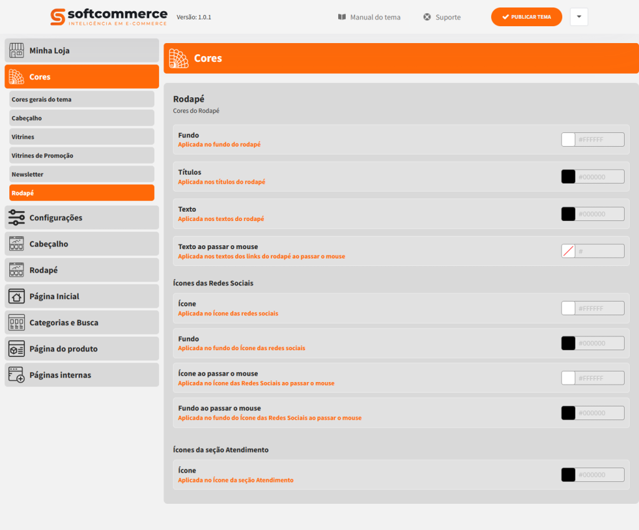Open the Minha Loja menu

click(82, 51)
